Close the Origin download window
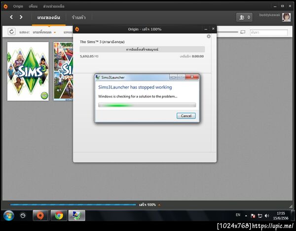 pyautogui.click(x=213, y=29)
